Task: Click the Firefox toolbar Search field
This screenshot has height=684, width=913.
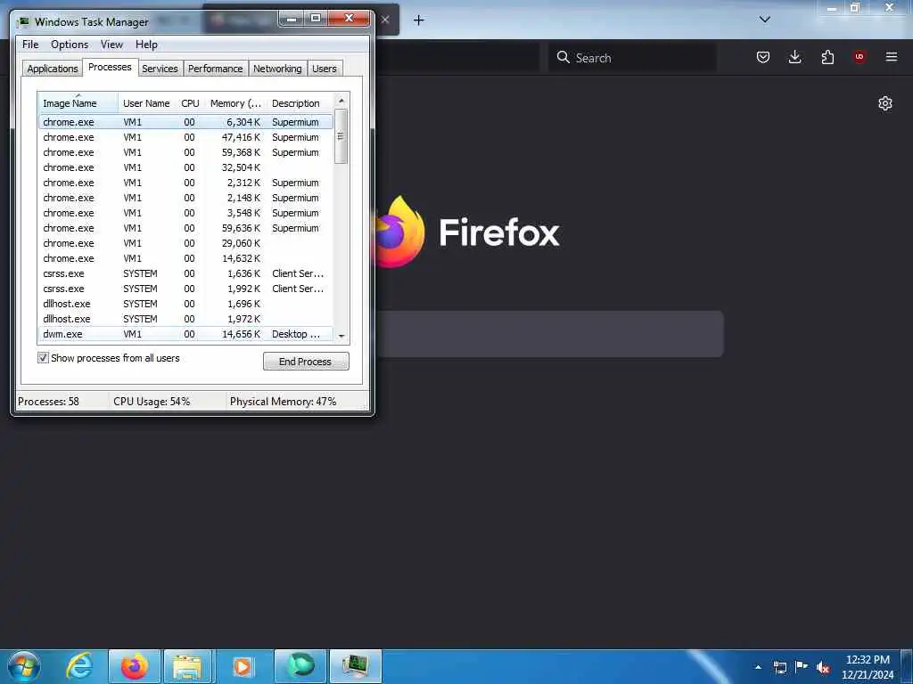Action: coord(632,58)
